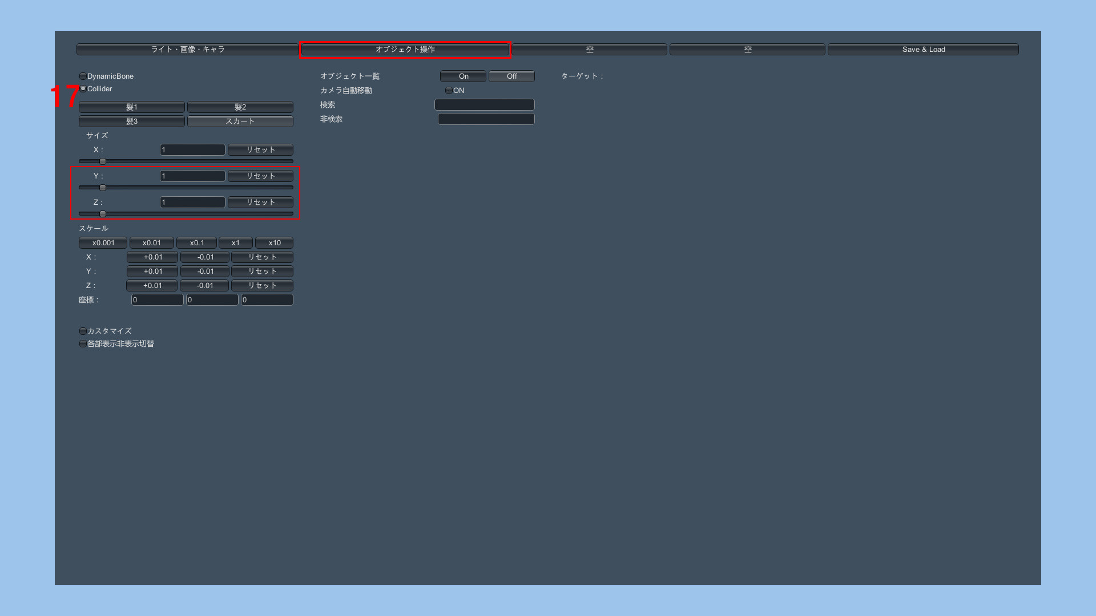This screenshot has height=616, width=1096.
Task: Toggle the 各部表示非表示切替 option
Action: tap(83, 344)
